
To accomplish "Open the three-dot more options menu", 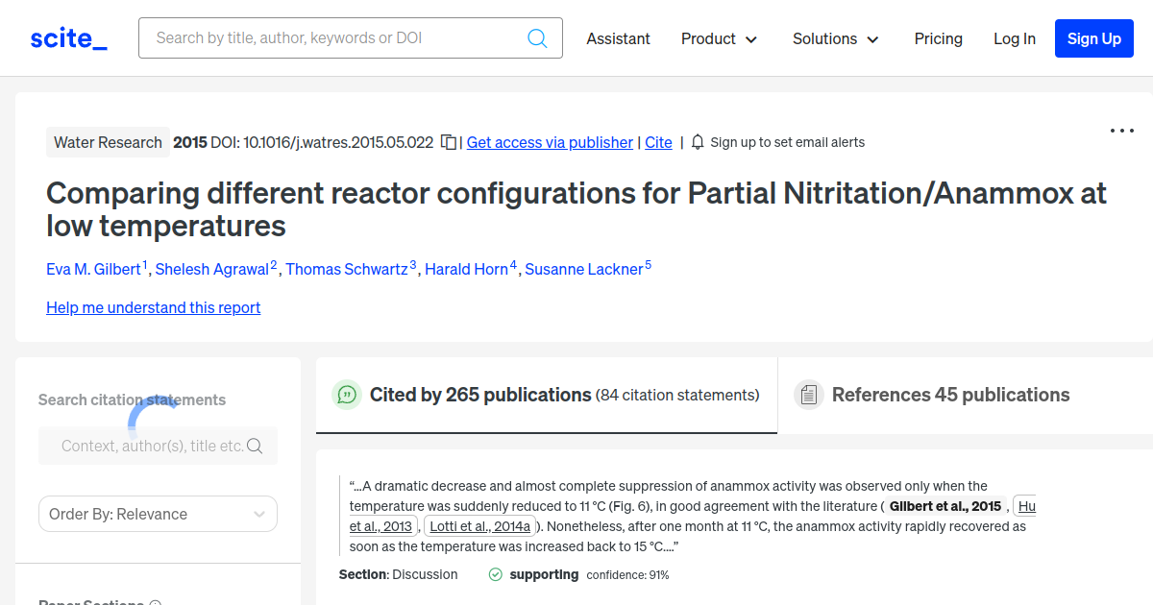I will pyautogui.click(x=1121, y=131).
